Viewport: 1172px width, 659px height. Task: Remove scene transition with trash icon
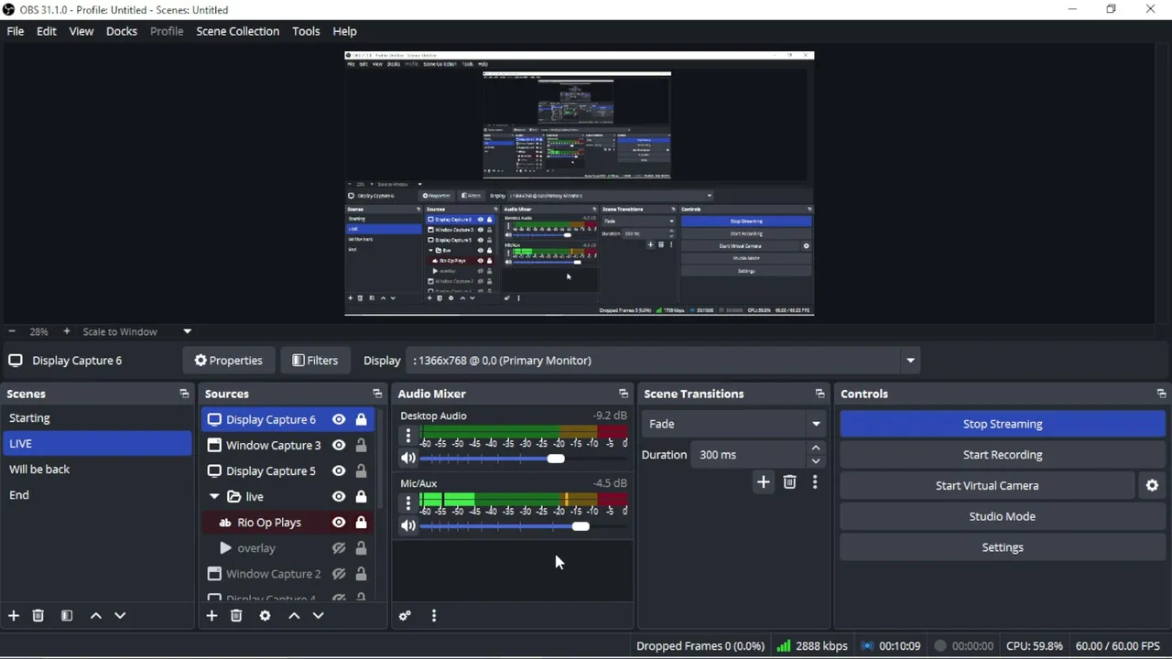[790, 482]
